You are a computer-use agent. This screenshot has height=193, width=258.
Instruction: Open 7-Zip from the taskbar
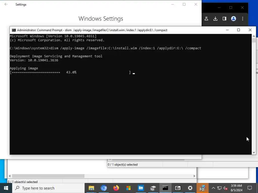point(178,188)
